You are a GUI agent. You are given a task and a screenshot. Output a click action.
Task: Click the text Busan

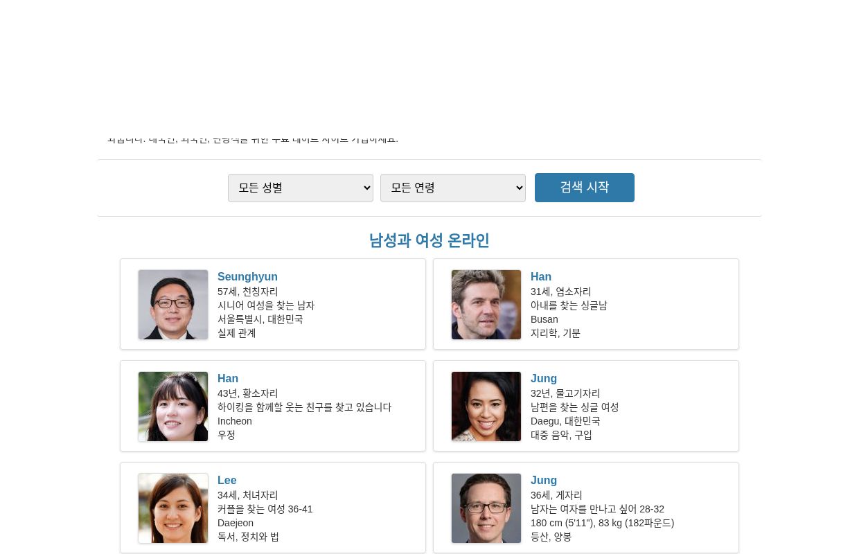point(544,319)
